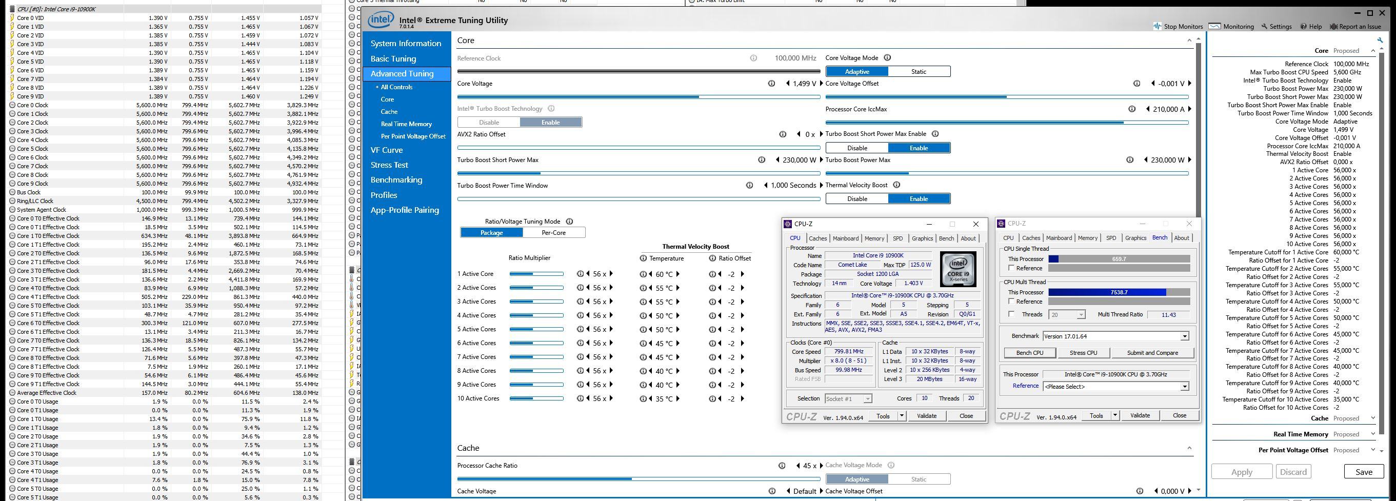1396x501 pixels.
Task: Click the Stress CPU button
Action: (1083, 353)
